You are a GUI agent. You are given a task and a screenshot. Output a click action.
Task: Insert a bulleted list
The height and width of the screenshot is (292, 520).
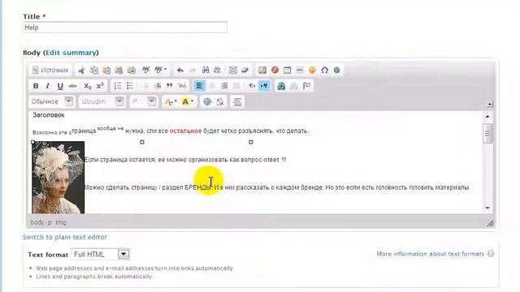point(130,86)
